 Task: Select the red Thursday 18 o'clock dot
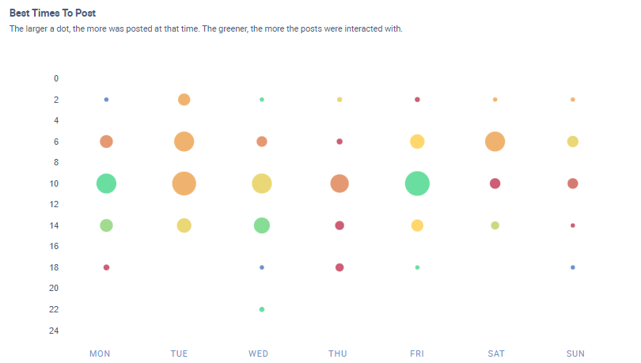point(339,267)
